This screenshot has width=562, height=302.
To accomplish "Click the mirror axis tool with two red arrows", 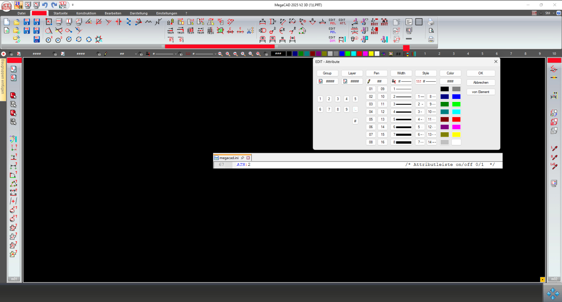I will click(119, 22).
